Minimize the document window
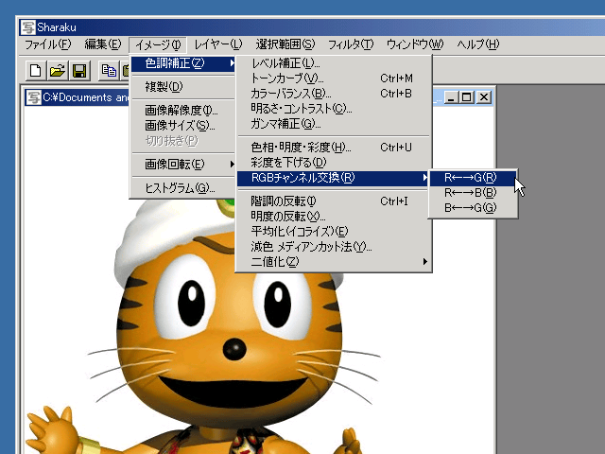This screenshot has height=454, width=605. (x=451, y=96)
